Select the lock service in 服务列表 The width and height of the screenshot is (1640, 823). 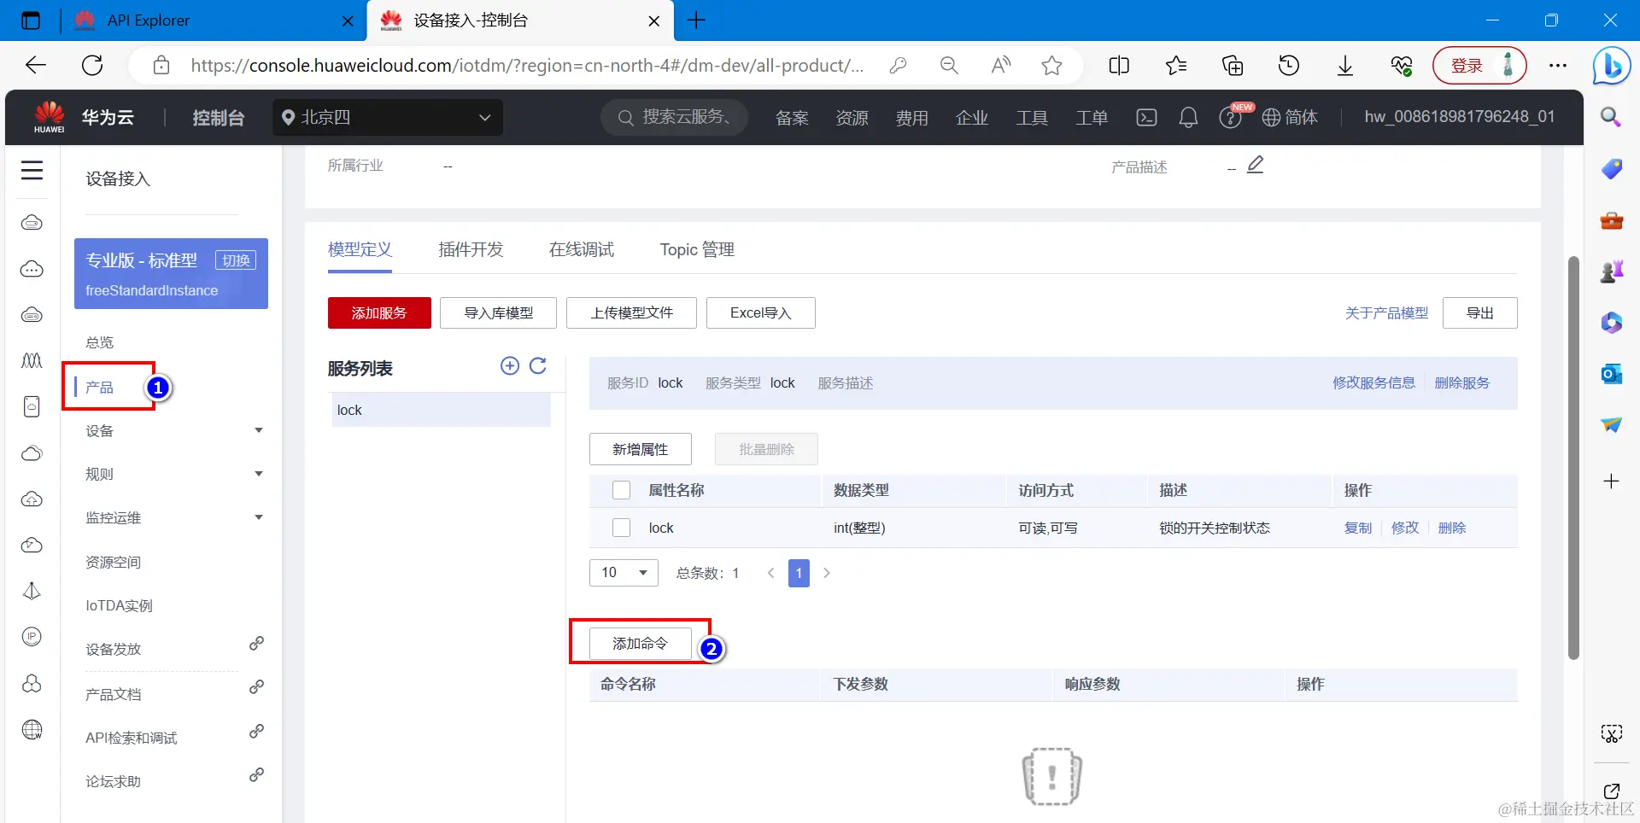pos(441,410)
